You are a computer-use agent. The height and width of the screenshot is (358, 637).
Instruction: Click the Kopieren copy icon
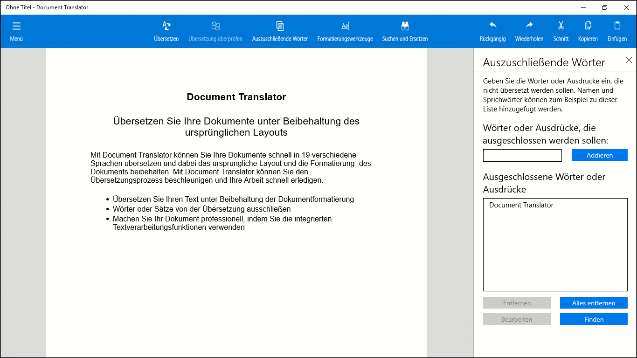pos(588,26)
